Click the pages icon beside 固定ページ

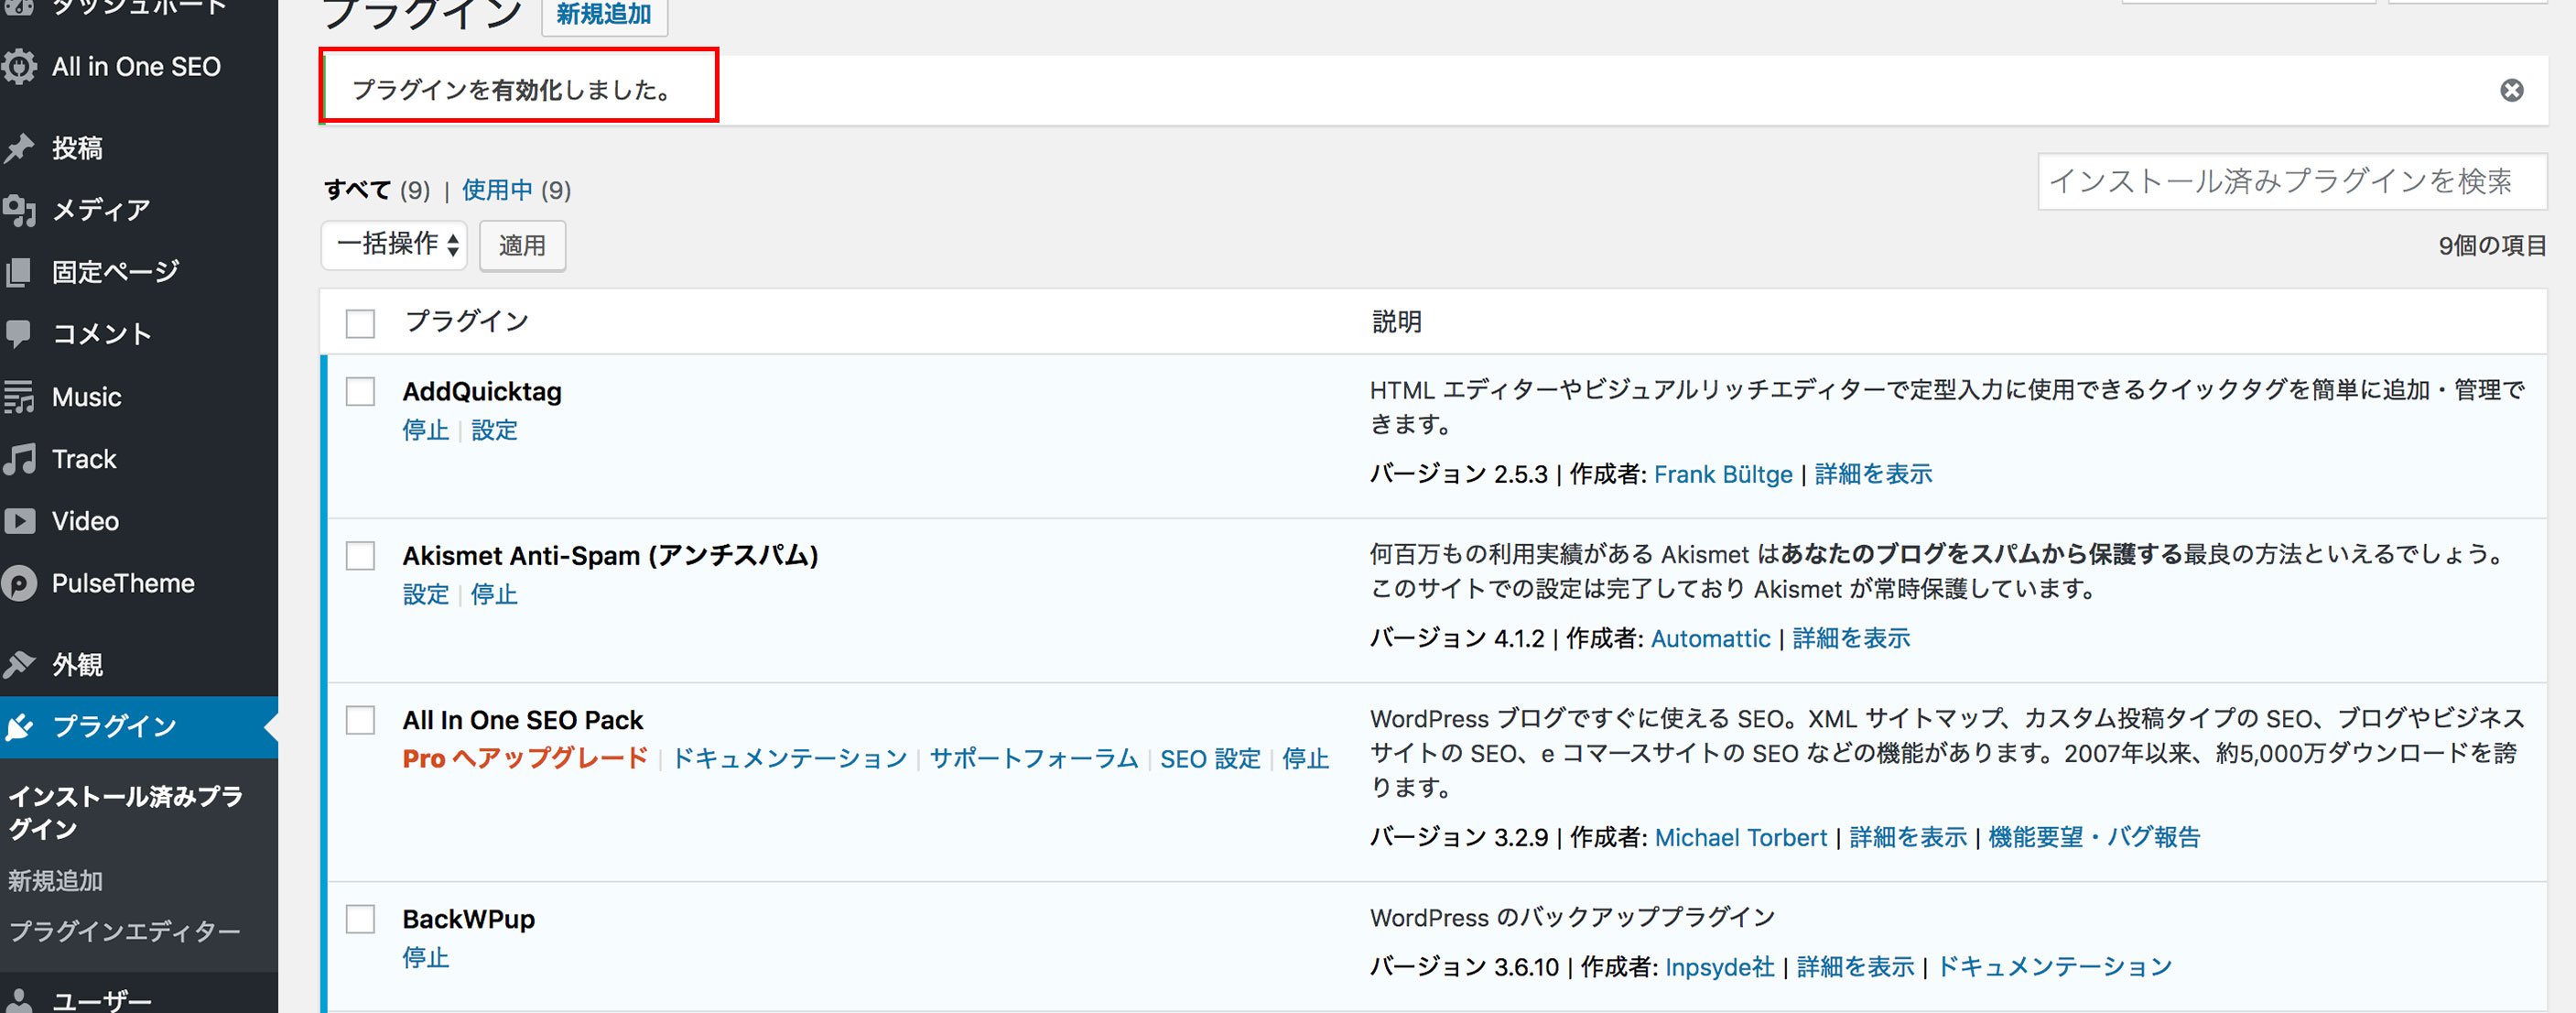point(18,272)
